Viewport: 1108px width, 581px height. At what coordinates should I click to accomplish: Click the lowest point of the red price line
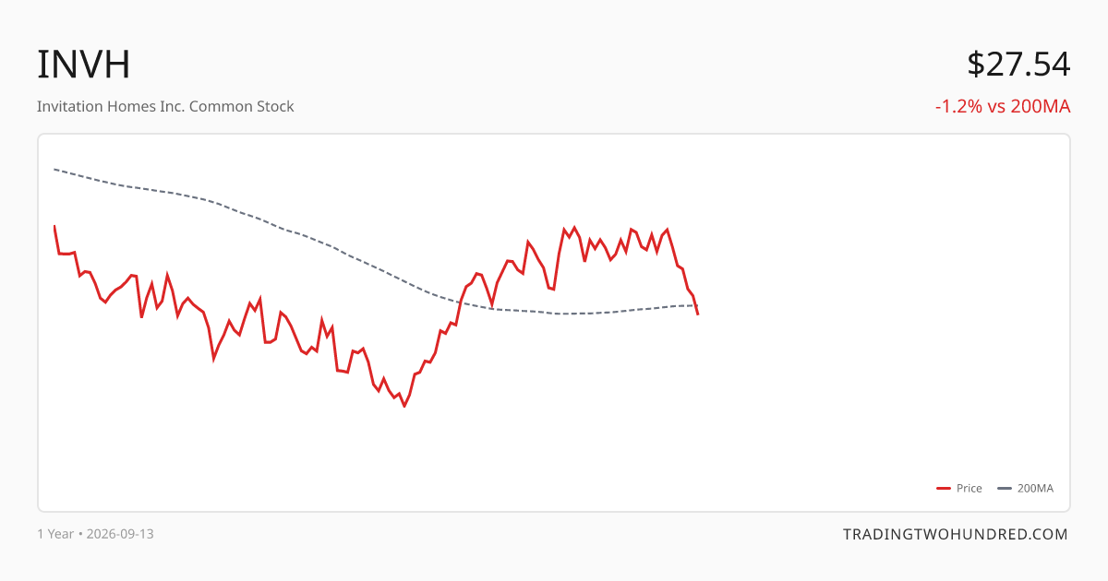404,406
